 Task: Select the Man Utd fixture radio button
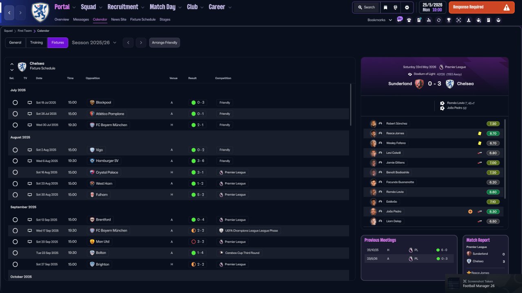click(x=15, y=242)
